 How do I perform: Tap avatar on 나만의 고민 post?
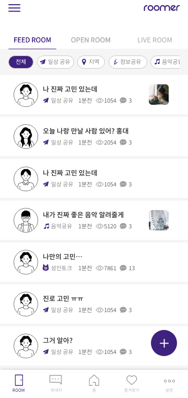[x=26, y=262]
